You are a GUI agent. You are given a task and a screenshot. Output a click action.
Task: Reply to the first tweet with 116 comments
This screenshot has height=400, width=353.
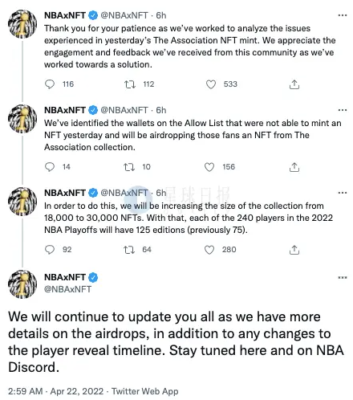[50, 84]
